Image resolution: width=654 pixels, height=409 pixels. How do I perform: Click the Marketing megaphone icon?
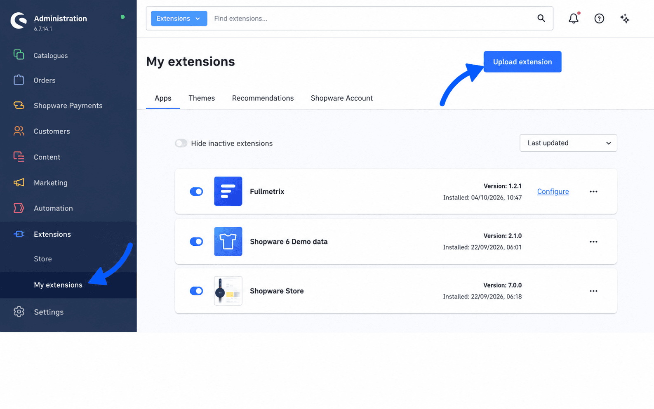pos(19,182)
